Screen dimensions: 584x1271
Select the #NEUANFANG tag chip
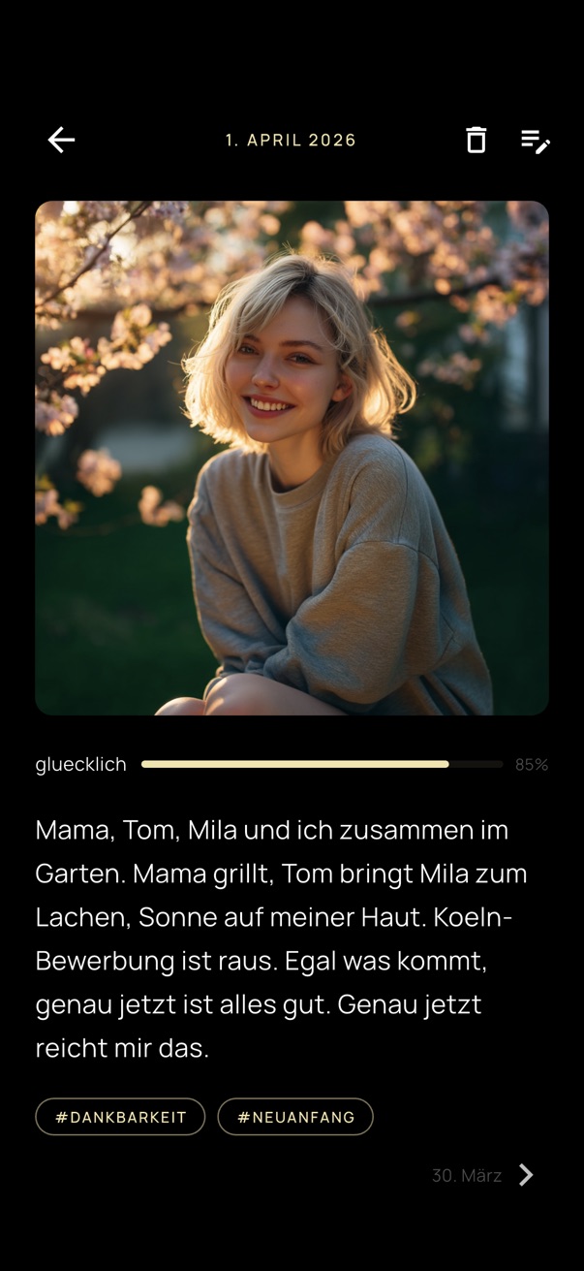pyautogui.click(x=295, y=1117)
